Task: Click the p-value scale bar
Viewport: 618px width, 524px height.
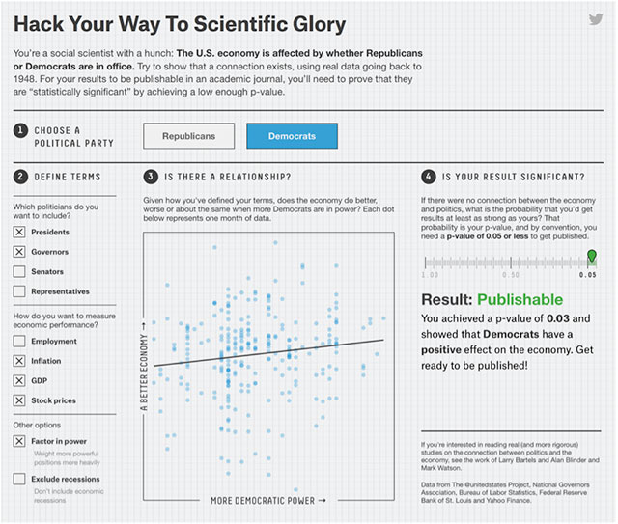Action: [x=509, y=262]
